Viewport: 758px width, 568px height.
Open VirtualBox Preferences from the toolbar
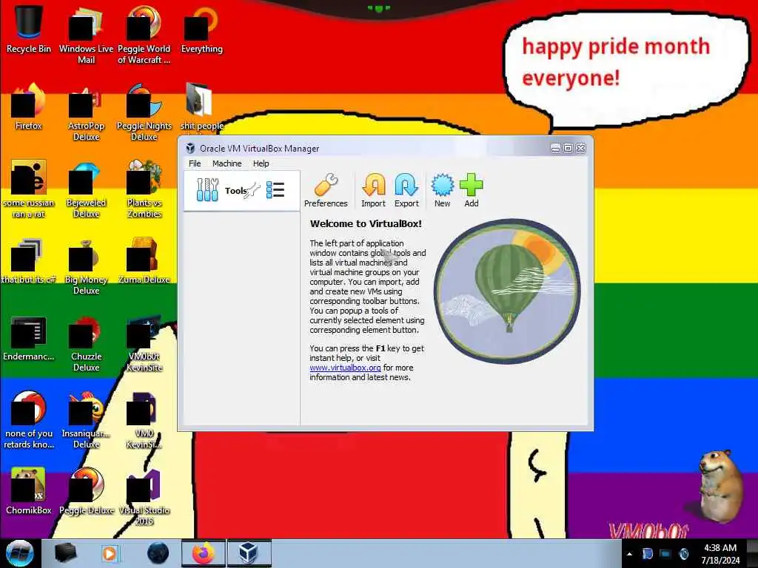tap(326, 191)
